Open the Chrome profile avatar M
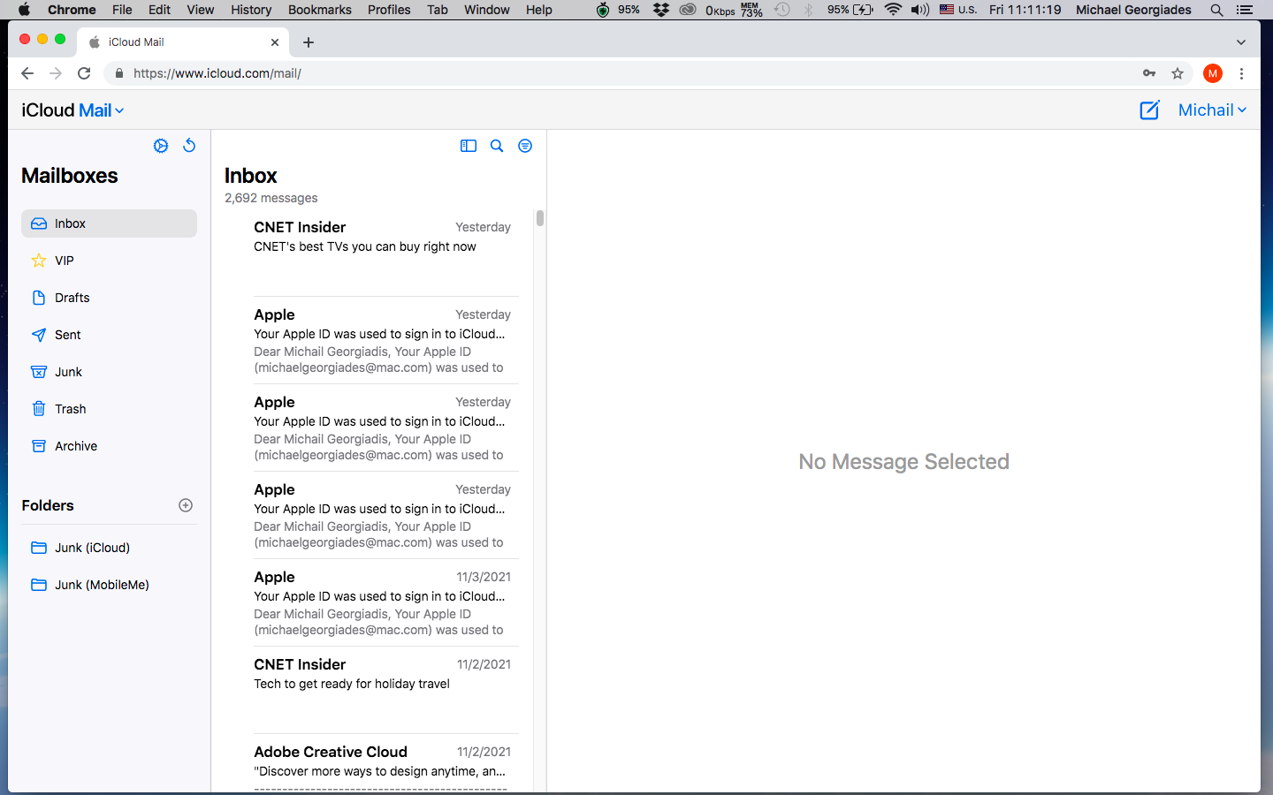 (1213, 73)
